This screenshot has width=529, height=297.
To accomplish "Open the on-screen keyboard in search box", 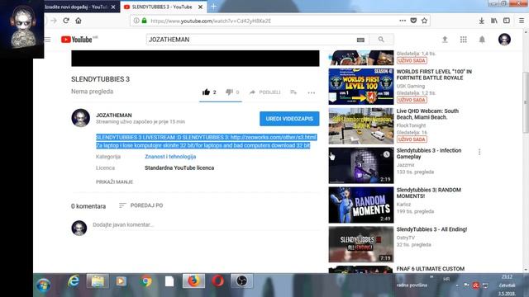I will point(360,40).
